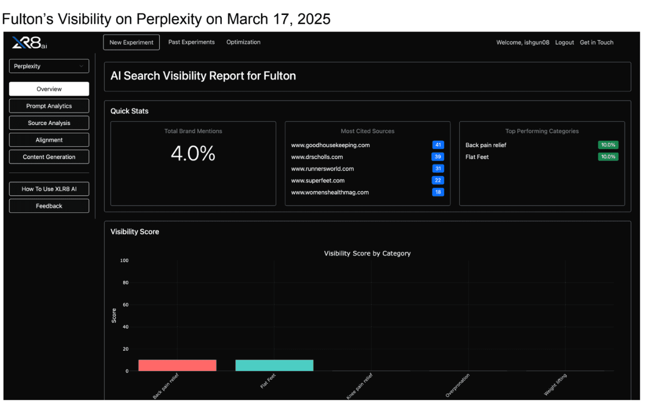646x404 pixels.
Task: Open the Feedback panel
Action: point(49,206)
